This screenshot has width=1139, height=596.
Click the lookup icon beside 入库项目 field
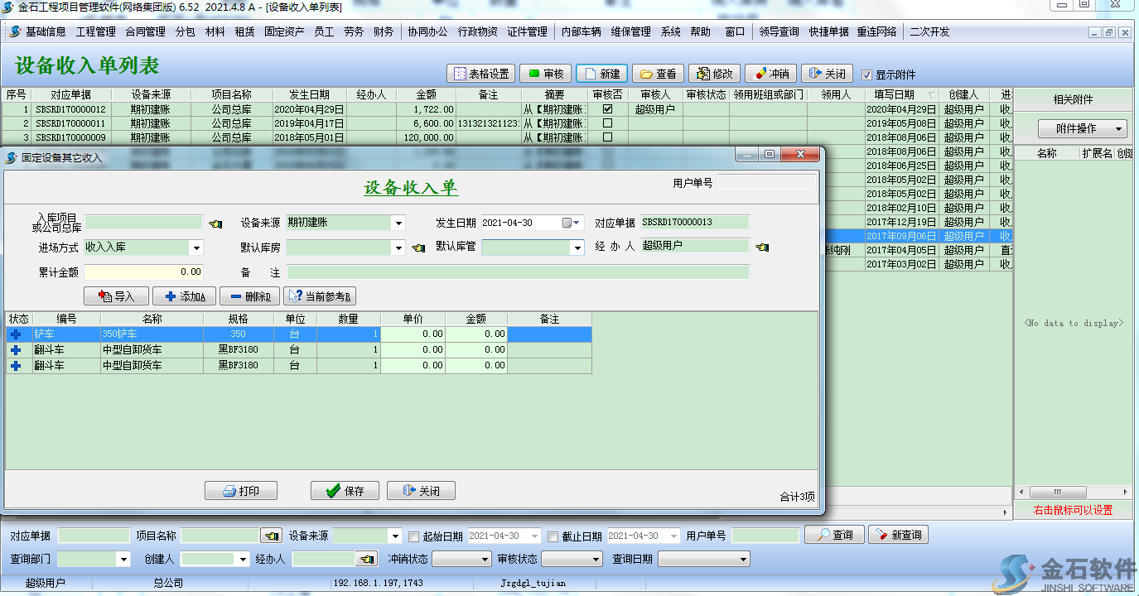click(x=215, y=223)
